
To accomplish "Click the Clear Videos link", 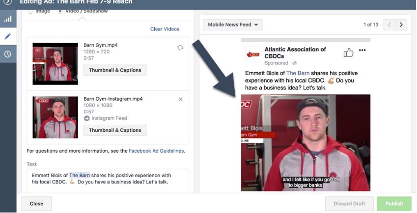I will 165,29.
